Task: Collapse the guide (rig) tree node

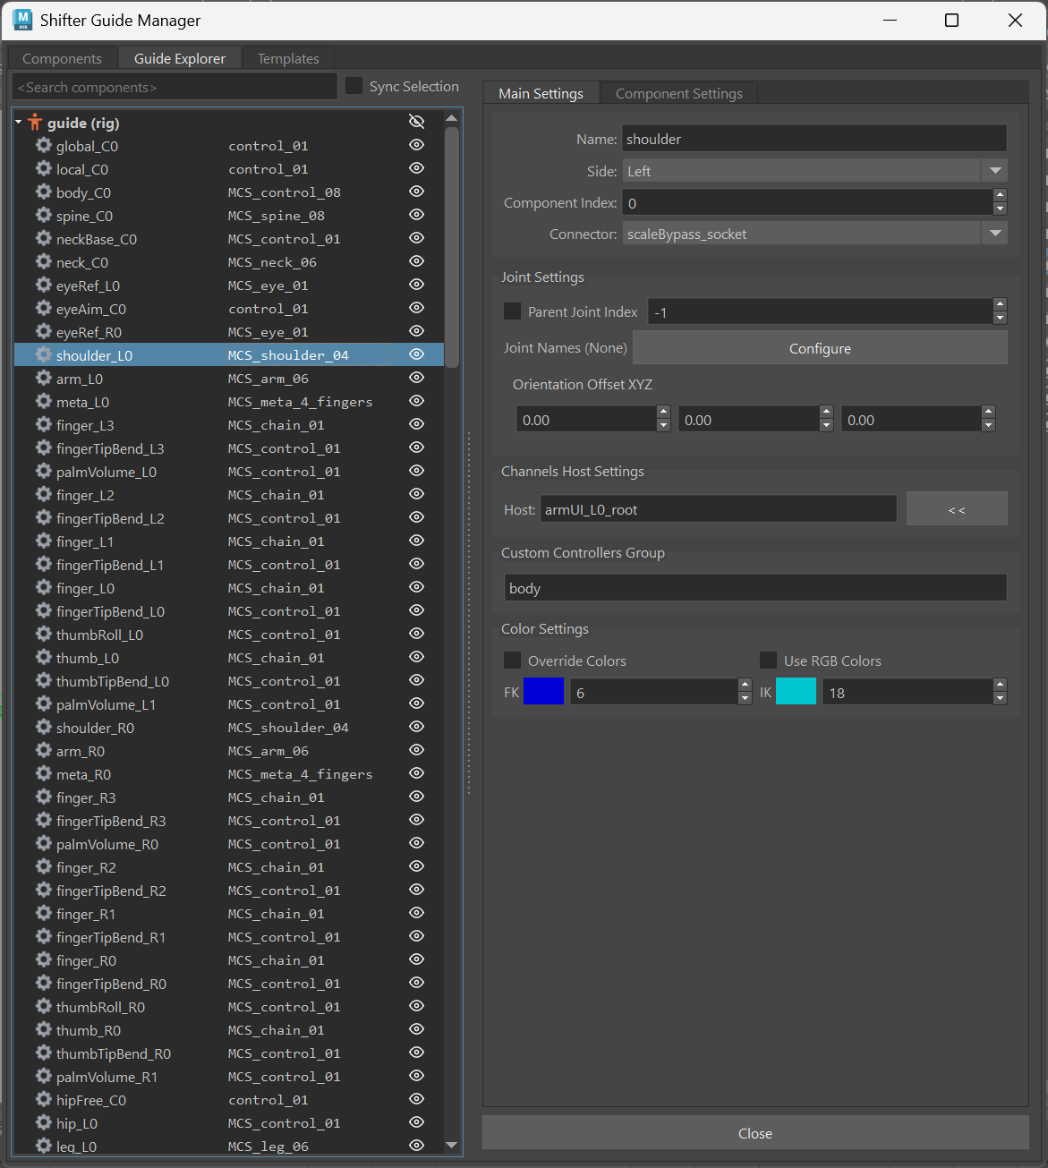Action: (19, 122)
